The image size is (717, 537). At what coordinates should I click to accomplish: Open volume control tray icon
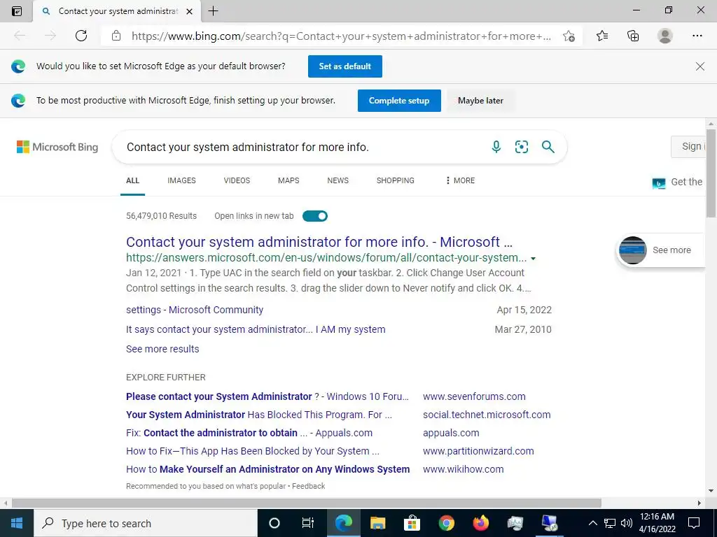pos(627,523)
